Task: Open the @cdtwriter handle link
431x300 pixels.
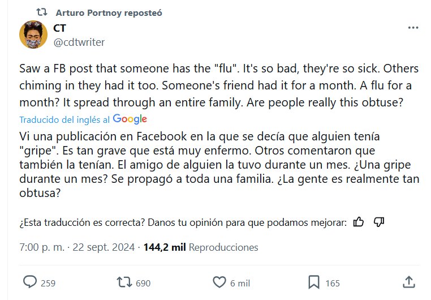Action: (x=79, y=41)
